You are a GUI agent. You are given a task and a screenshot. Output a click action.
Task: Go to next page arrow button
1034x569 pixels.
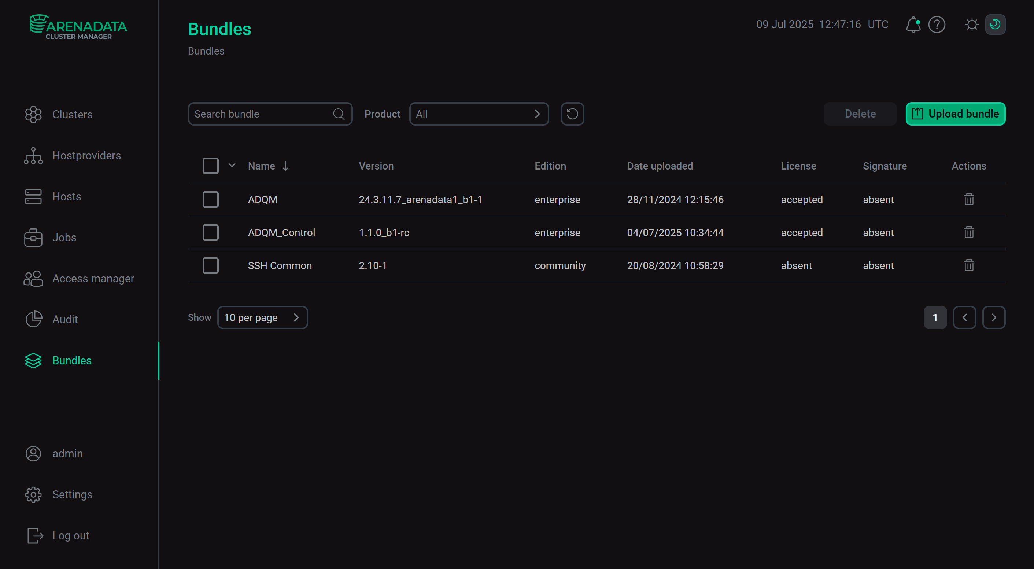point(993,317)
